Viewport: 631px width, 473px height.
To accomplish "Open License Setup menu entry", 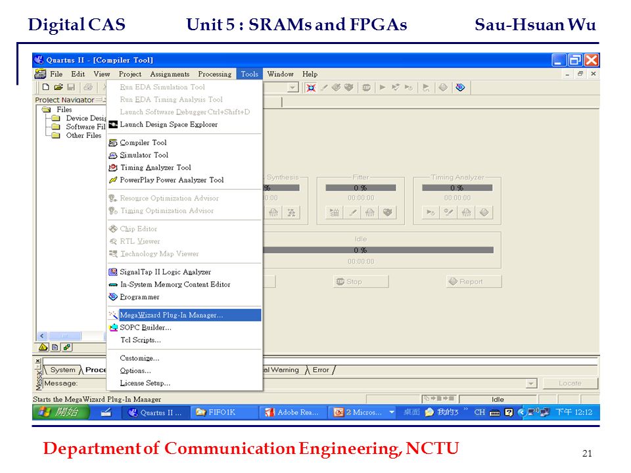I will (x=185, y=383).
